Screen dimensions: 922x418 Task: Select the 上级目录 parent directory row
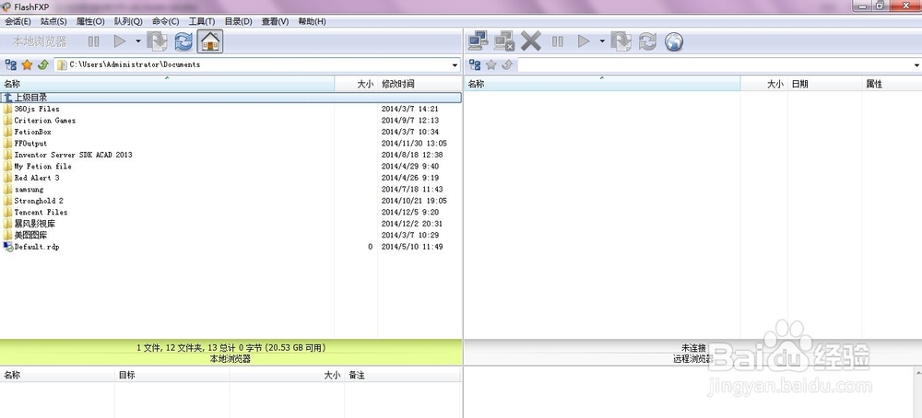pyautogui.click(x=231, y=98)
